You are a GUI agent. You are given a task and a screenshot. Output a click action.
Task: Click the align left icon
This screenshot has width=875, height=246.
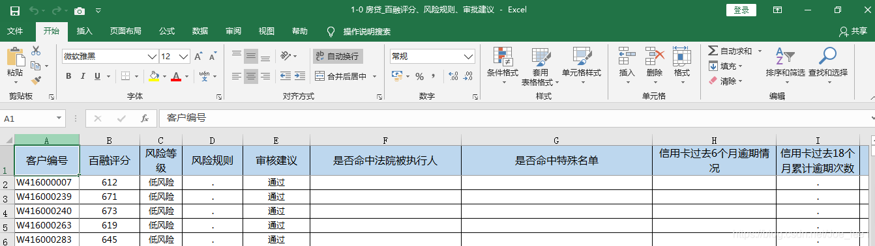click(237, 76)
